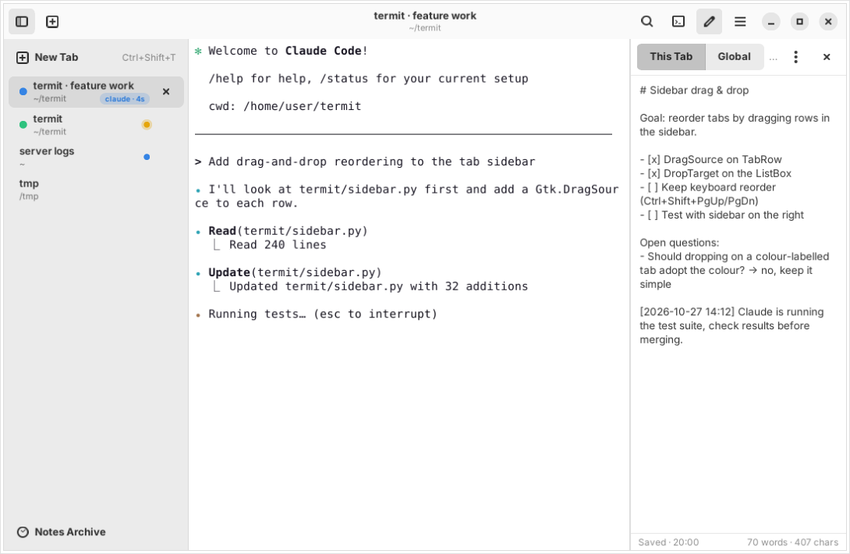This screenshot has height=554, width=850.
Task: Select the 'termit · feature work' tab row
Action: (x=96, y=92)
